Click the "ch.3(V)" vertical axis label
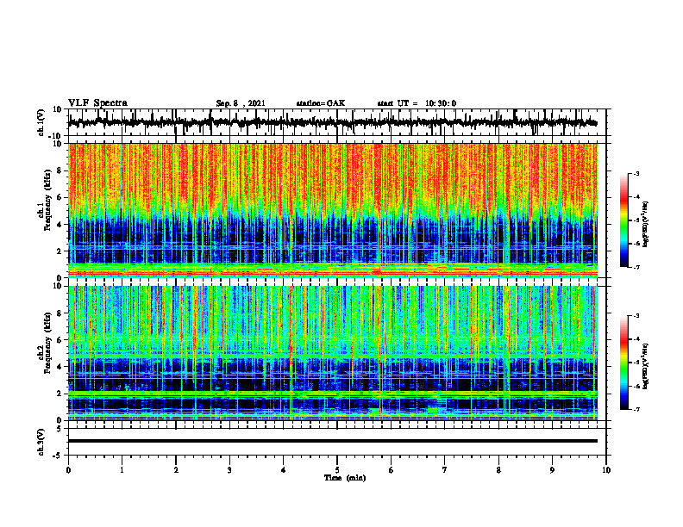 click(x=41, y=442)
